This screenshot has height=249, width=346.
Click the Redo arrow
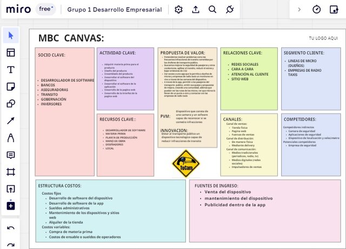[11, 244]
